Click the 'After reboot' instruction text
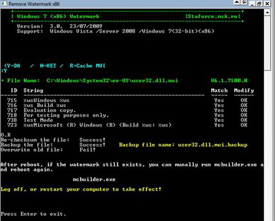This screenshot has width=275, height=221. coord(132,167)
